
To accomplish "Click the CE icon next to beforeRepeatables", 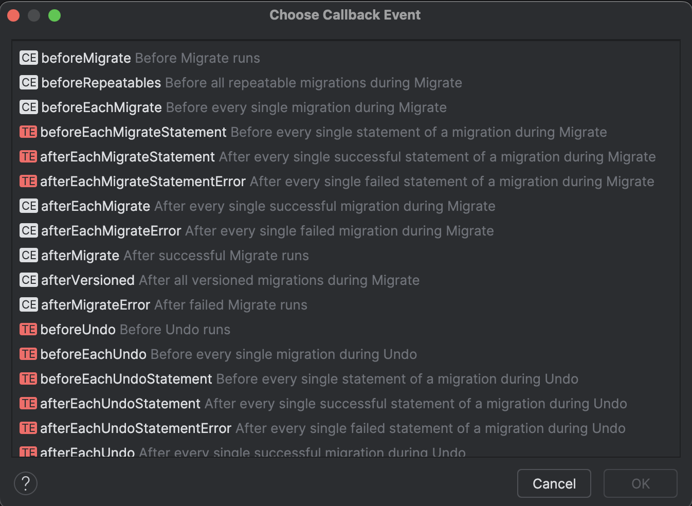I will click(28, 82).
